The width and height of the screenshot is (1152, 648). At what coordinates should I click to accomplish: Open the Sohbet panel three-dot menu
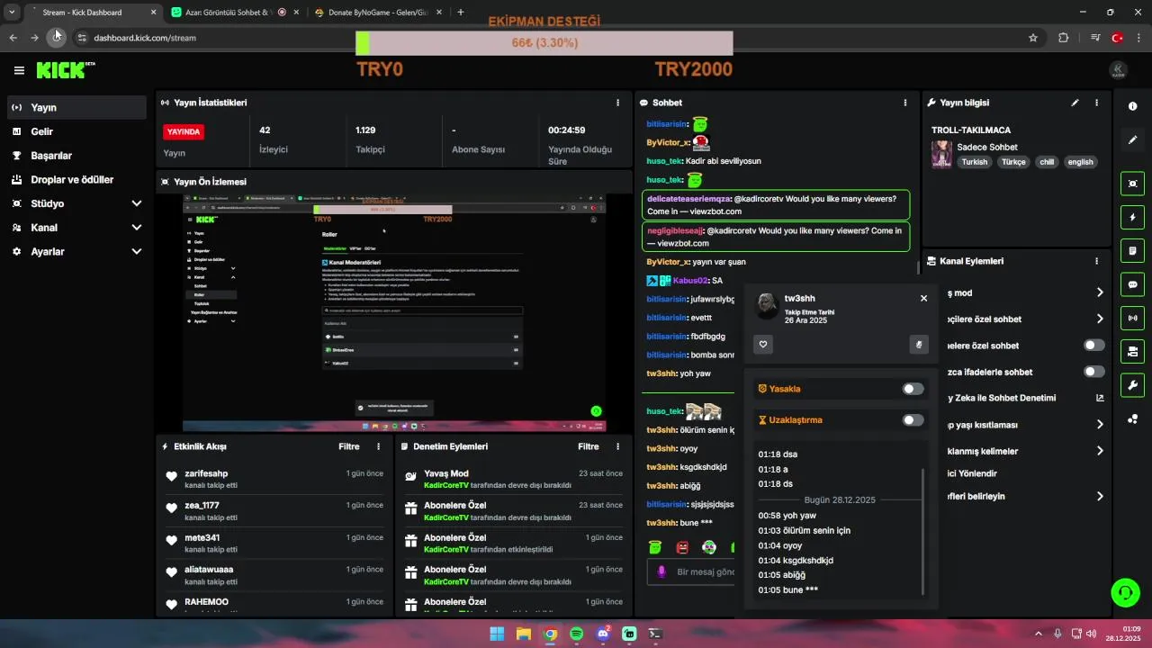pos(904,103)
